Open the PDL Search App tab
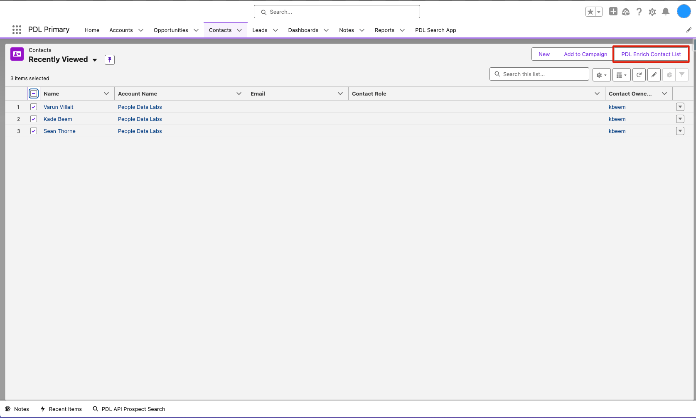Viewport: 696px width, 418px height. pos(435,30)
